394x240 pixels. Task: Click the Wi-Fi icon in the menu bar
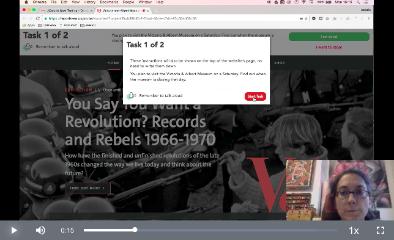[304, 2]
